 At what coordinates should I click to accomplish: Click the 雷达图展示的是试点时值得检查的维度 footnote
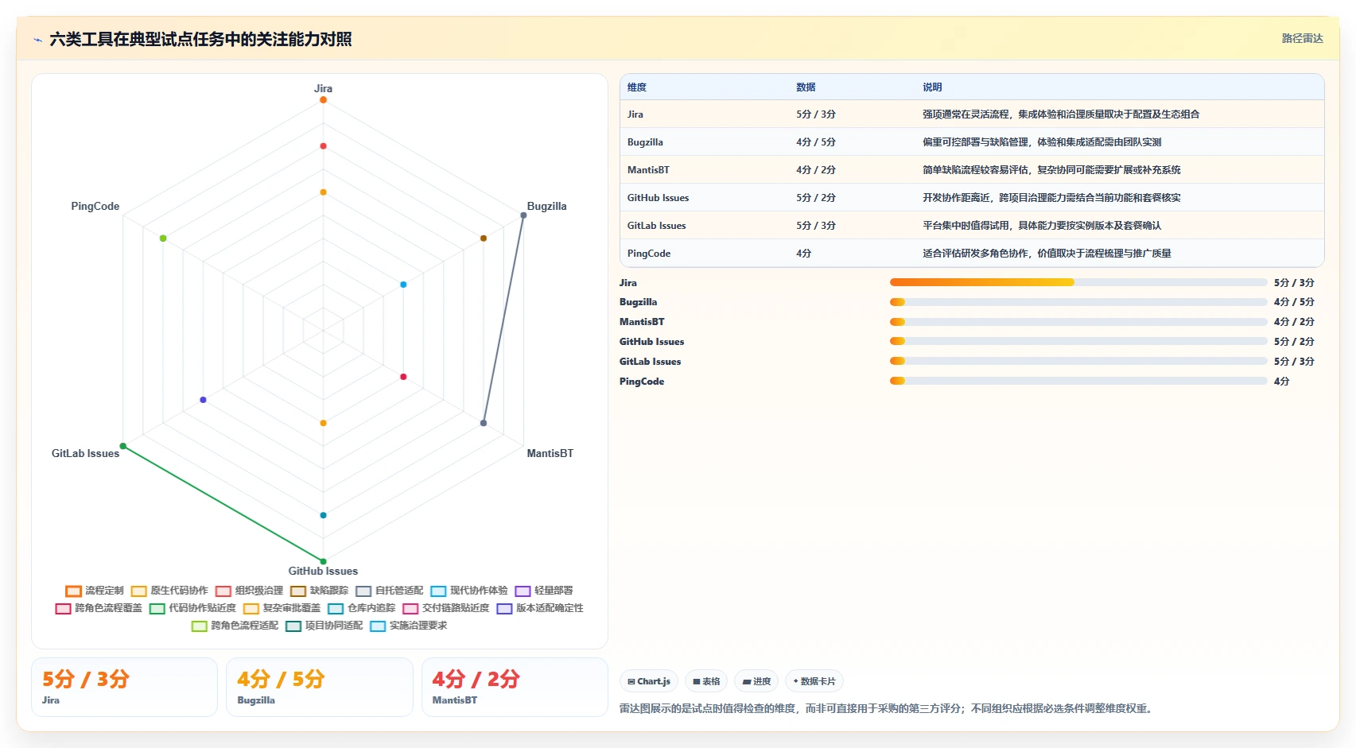888,708
